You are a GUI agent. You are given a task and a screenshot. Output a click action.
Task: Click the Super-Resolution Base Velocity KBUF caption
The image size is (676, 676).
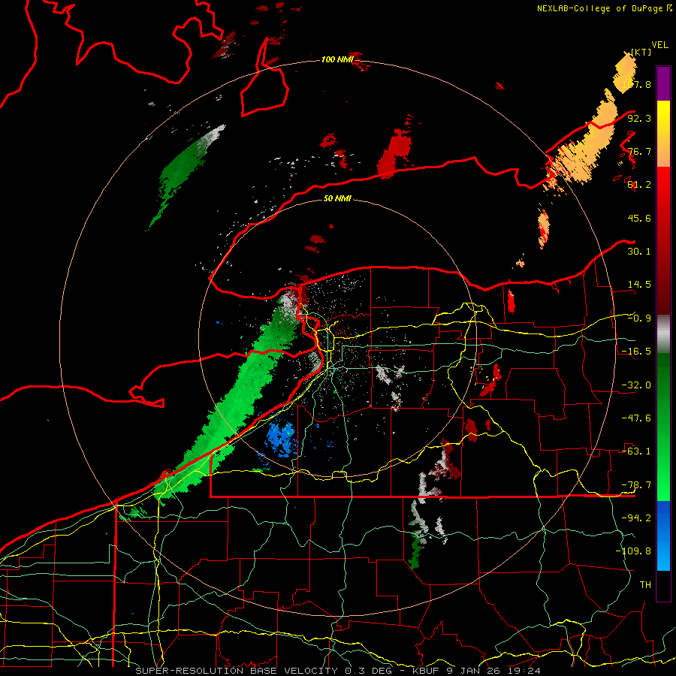[338, 671]
